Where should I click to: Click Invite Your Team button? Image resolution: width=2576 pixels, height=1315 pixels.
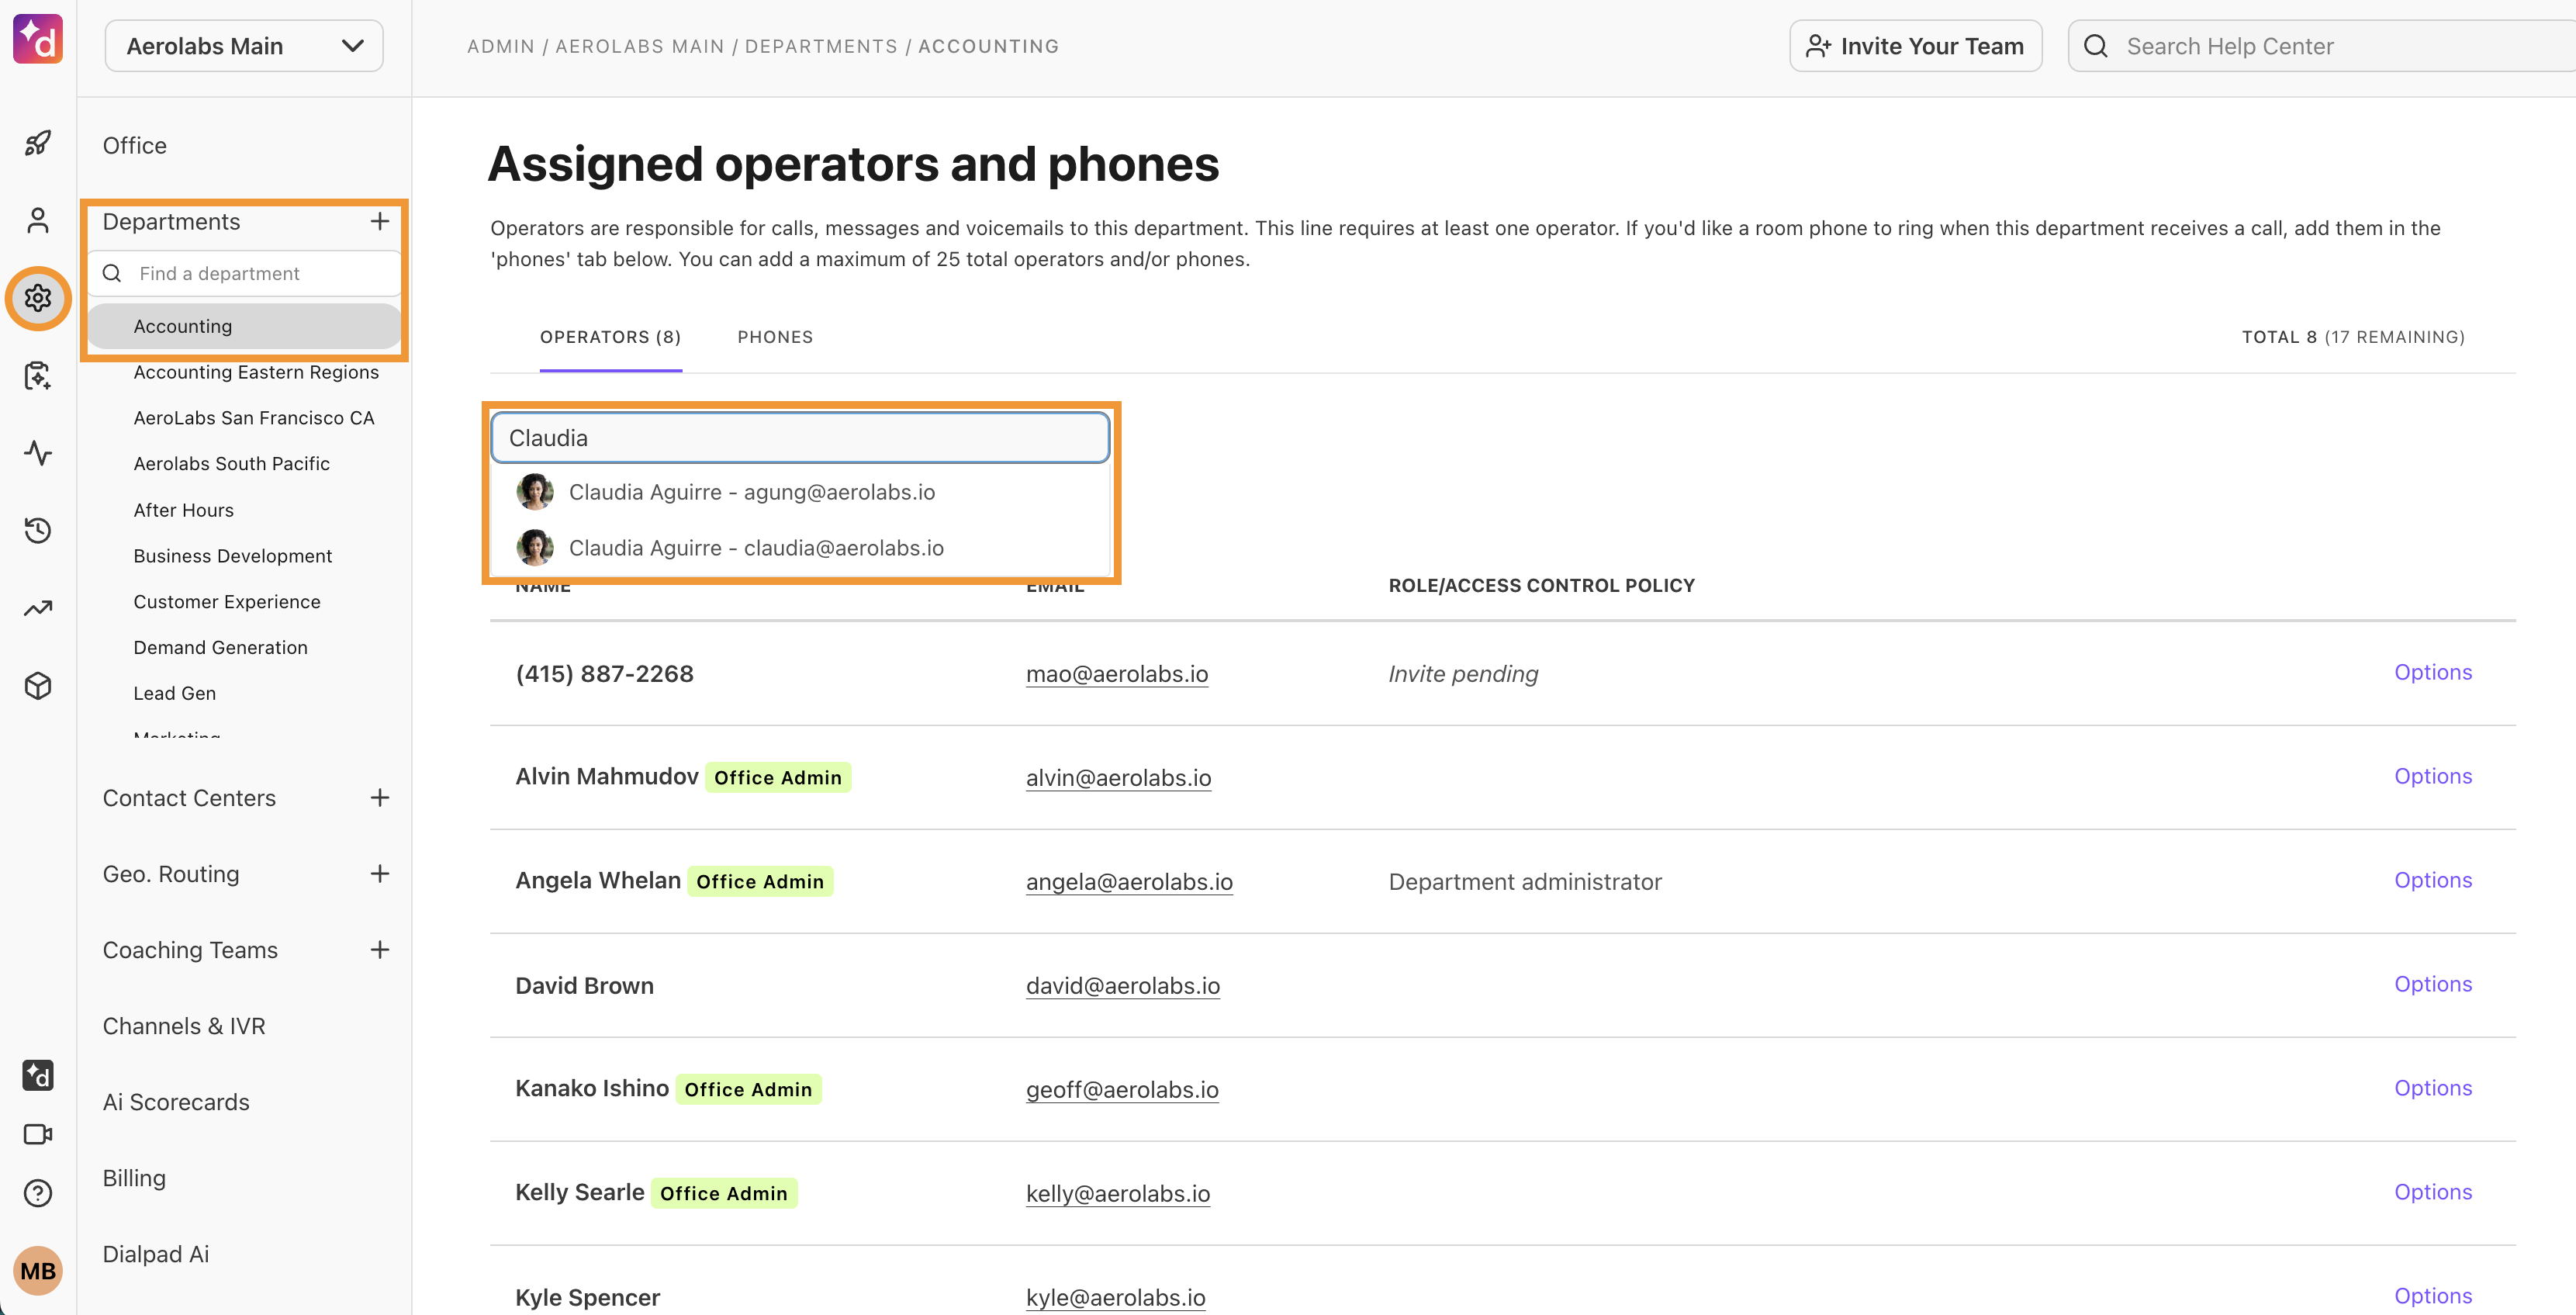click(x=1915, y=46)
